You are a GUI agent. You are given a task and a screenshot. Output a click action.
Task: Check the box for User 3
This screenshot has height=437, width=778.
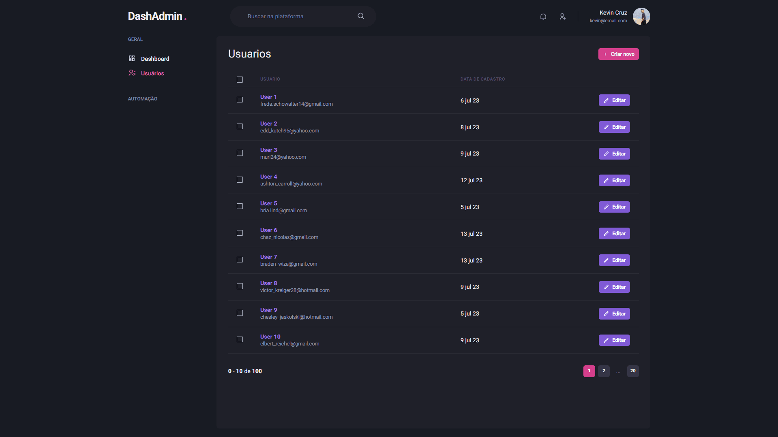point(240,153)
